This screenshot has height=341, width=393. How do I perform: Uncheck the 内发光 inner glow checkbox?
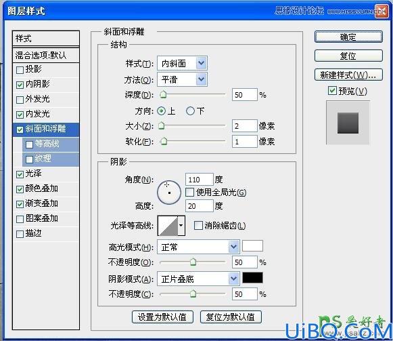[20, 115]
